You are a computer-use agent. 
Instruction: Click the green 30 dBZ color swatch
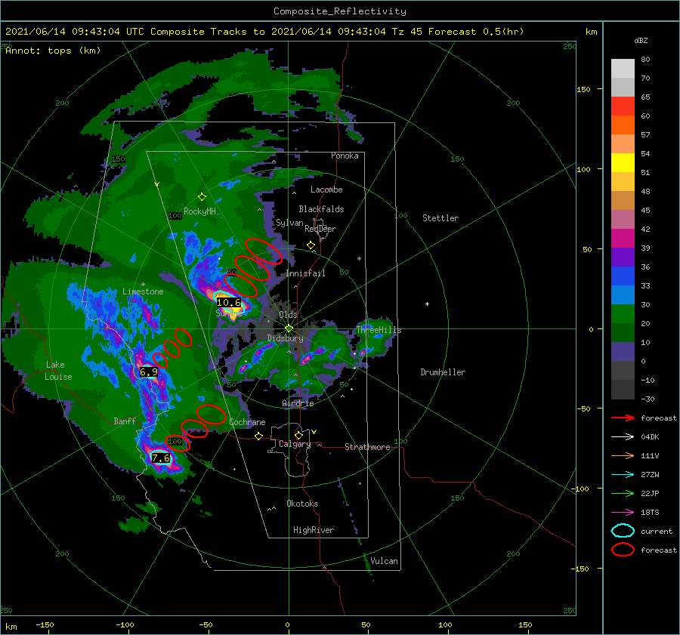[623, 313]
